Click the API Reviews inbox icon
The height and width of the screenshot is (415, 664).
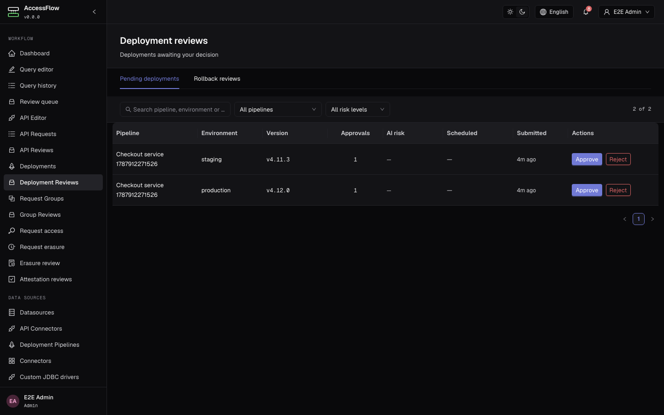pyautogui.click(x=12, y=150)
